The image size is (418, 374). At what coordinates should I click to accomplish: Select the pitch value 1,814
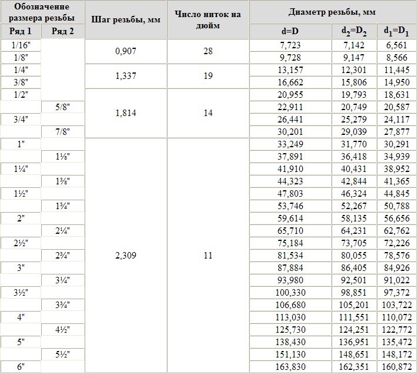click(126, 113)
